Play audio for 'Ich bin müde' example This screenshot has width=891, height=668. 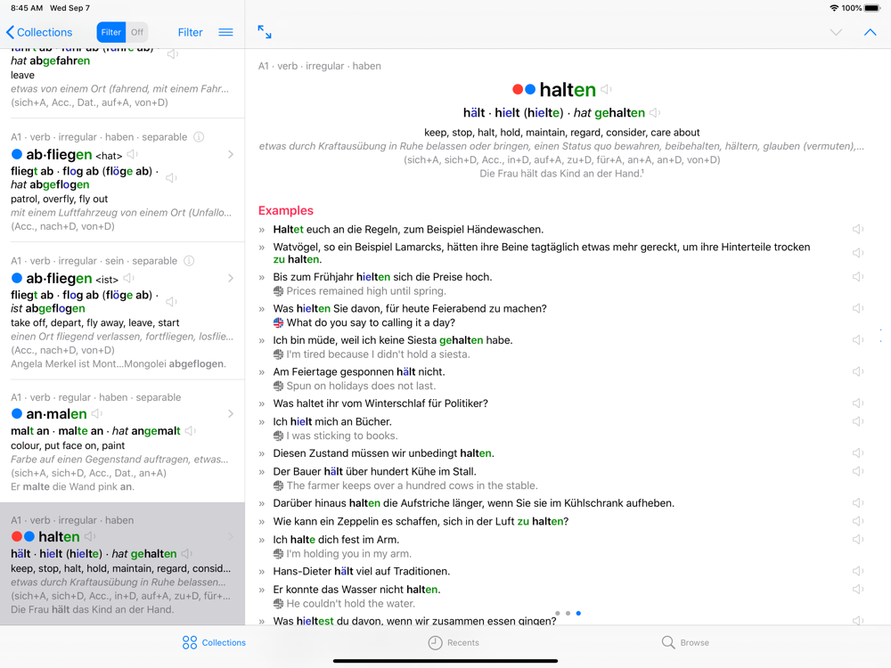pos(857,339)
